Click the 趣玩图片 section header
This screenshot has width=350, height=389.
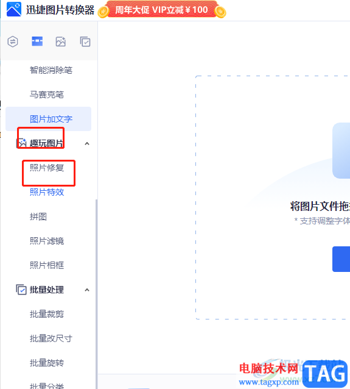pyautogui.click(x=47, y=143)
